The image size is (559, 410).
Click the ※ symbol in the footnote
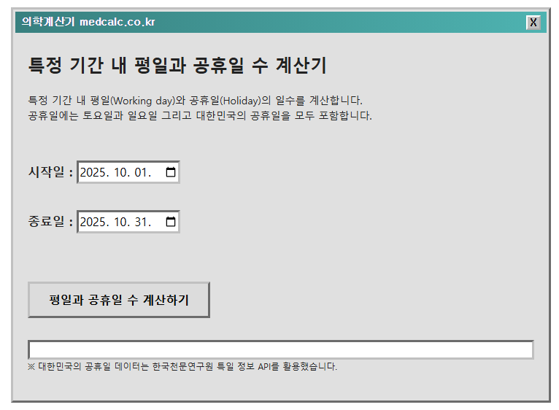click(31, 367)
